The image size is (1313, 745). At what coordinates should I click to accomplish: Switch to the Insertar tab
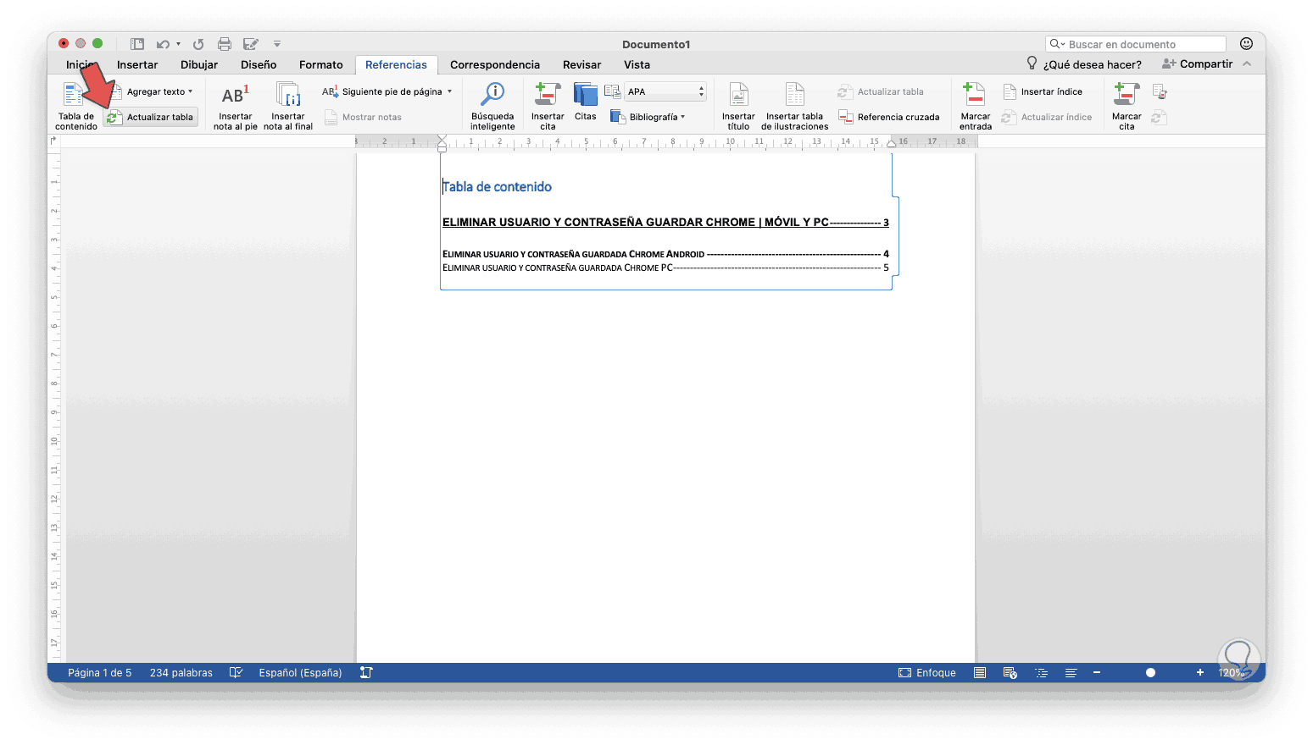[137, 64]
